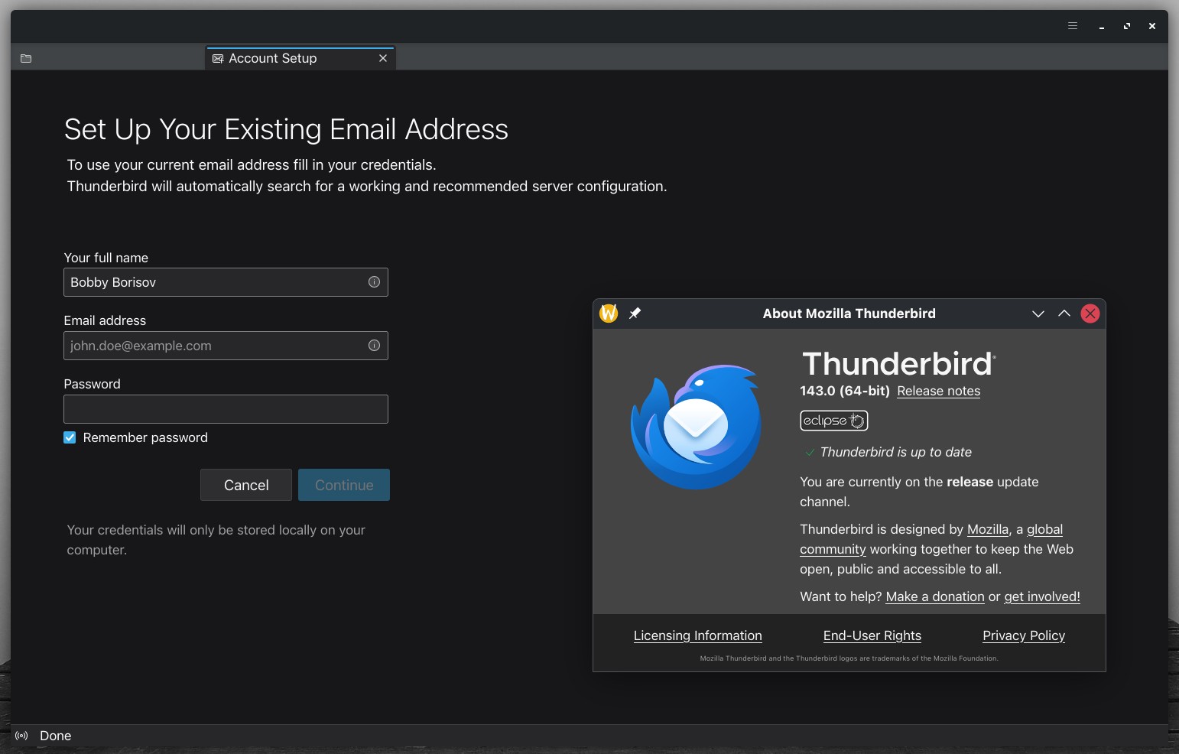Screen dimensions: 1179x754
Task: Click the Cancel button
Action: point(246,485)
